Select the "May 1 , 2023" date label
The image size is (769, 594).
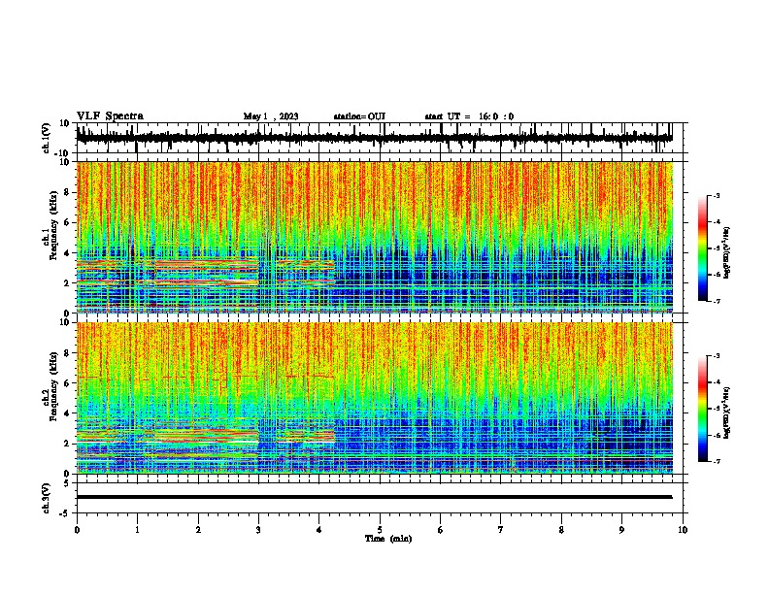[x=271, y=116]
